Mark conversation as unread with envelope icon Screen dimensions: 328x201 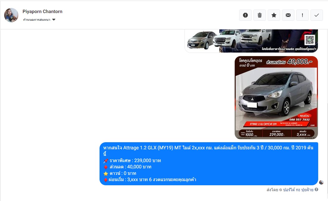coord(288,15)
